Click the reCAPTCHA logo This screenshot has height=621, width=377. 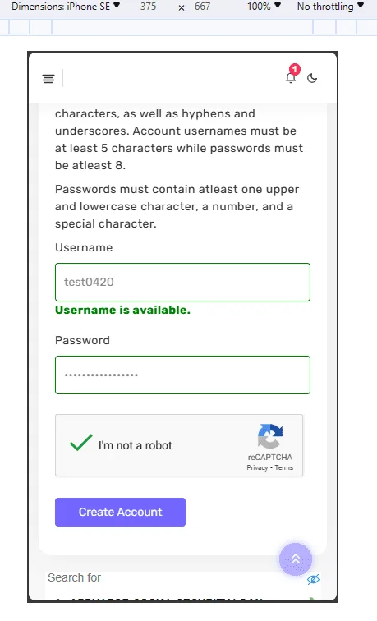point(270,436)
